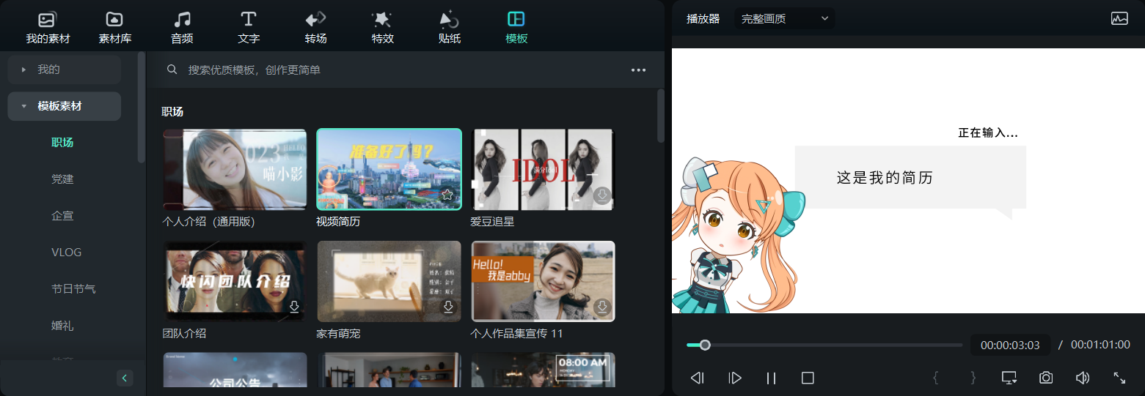
Task: Click the sidebar category scrollbar
Action: [x=141, y=107]
